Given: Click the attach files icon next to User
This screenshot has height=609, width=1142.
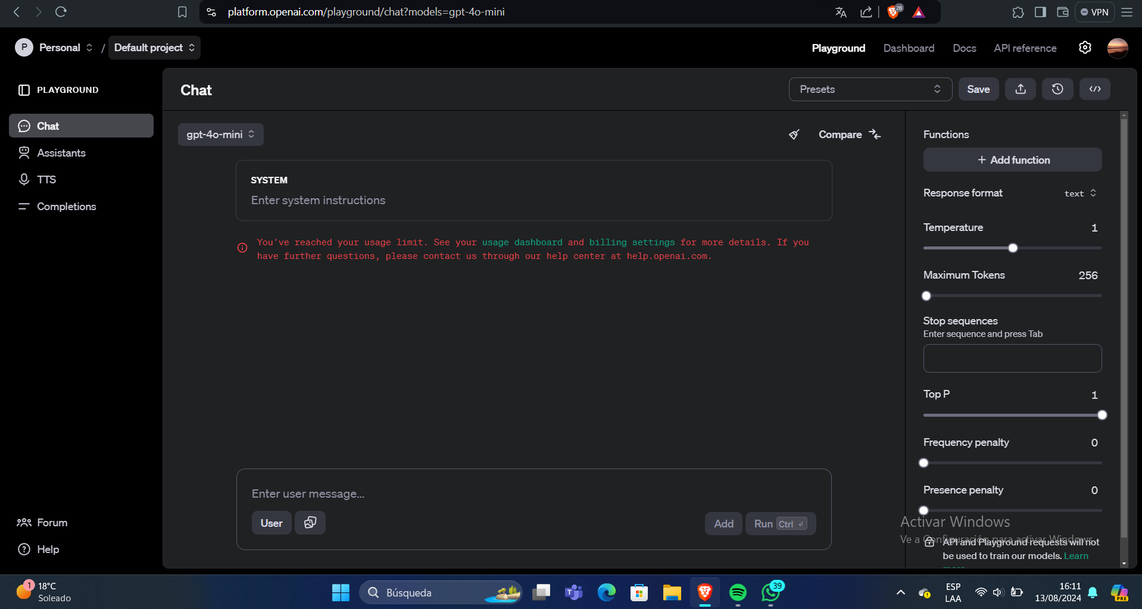Looking at the screenshot, I should click(310, 523).
